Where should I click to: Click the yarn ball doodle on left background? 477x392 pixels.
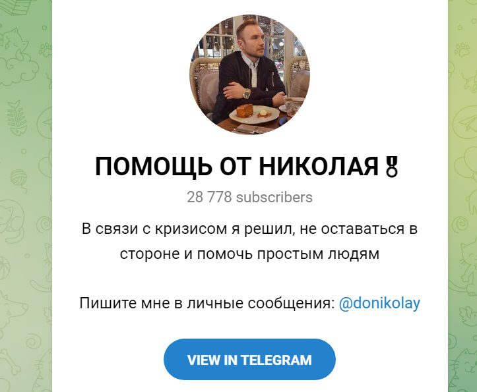point(20,179)
